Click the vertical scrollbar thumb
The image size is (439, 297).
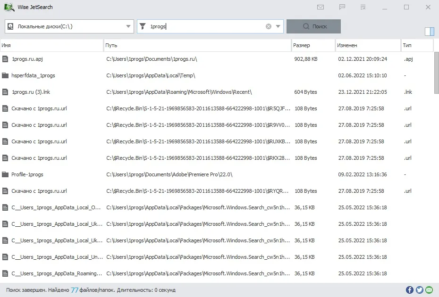click(x=437, y=73)
